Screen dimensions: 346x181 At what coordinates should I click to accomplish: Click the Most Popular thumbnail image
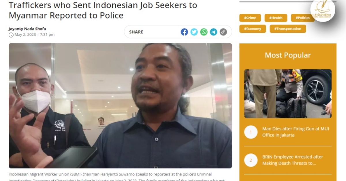288,94
